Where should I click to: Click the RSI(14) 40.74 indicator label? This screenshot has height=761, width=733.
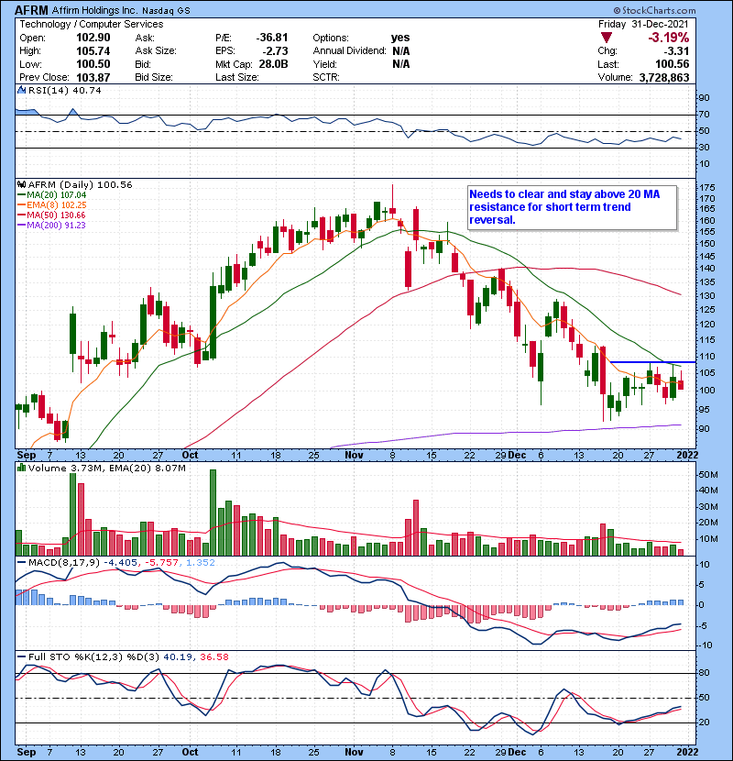(64, 90)
